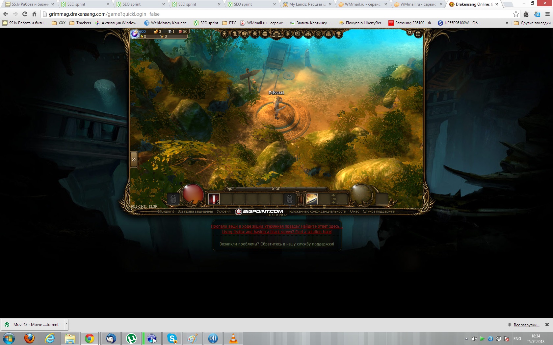Click the experience progress bar labeled Ур. 1
The image size is (553, 345).
(x=276, y=189)
